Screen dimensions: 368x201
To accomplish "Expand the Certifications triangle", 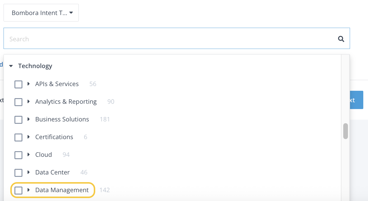I will 29,137.
